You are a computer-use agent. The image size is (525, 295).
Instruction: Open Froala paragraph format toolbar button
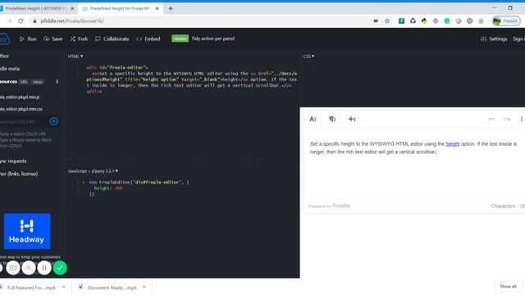(x=332, y=119)
